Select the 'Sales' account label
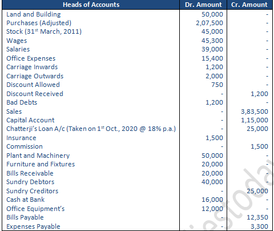The image size is (274, 231). click(14, 111)
